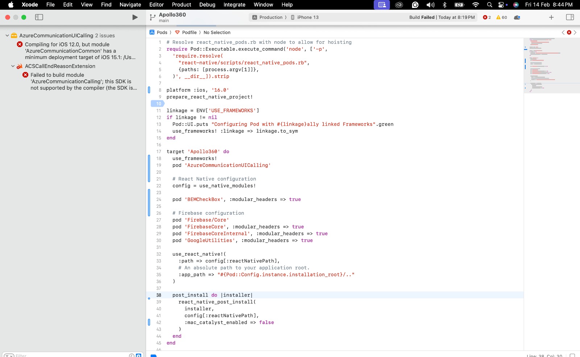Open No Selection in jump bar
Screen dimensions: 580x357
pos(217,33)
